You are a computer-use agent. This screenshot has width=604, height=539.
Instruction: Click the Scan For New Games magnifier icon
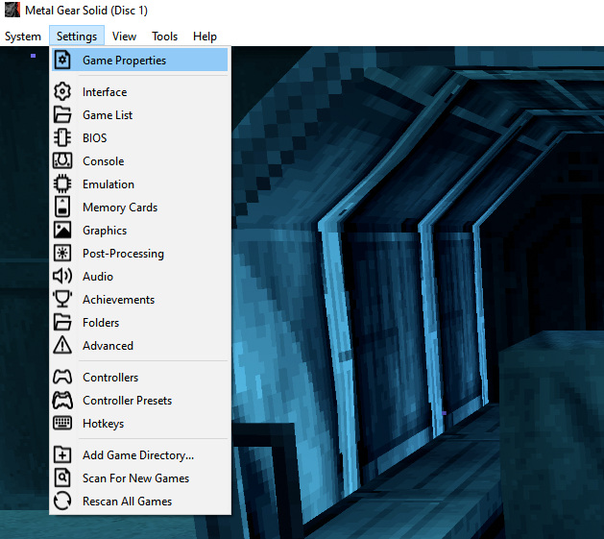62,478
